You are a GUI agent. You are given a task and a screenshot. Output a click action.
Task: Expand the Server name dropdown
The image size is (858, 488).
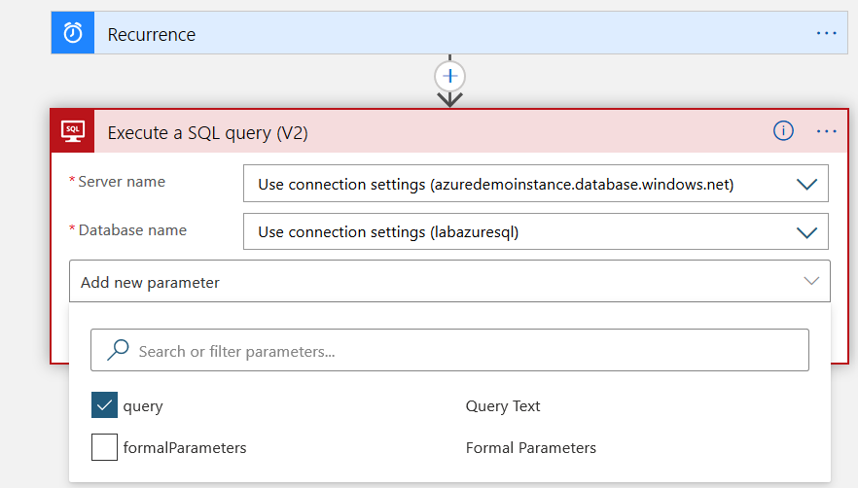[x=805, y=184]
